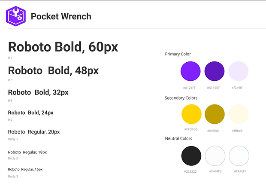Click the Secondary Colors section heading
This screenshot has width=266, height=189.
click(x=181, y=98)
